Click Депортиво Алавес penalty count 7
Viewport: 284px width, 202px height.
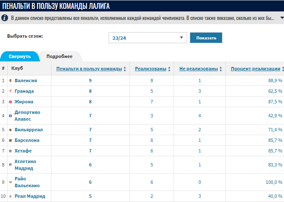pyautogui.click(x=90, y=116)
